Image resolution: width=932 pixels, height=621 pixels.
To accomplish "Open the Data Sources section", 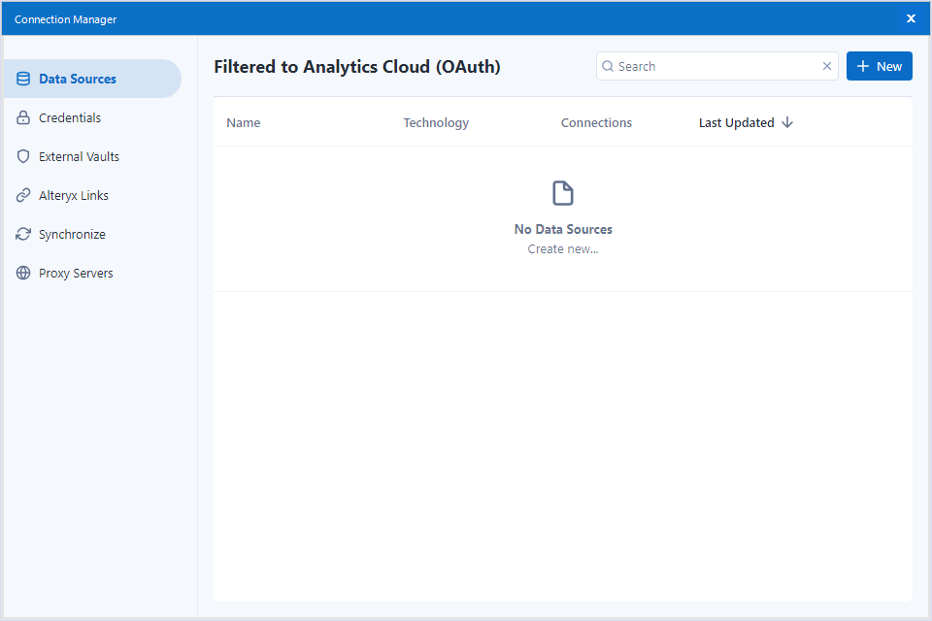I will coord(92,79).
